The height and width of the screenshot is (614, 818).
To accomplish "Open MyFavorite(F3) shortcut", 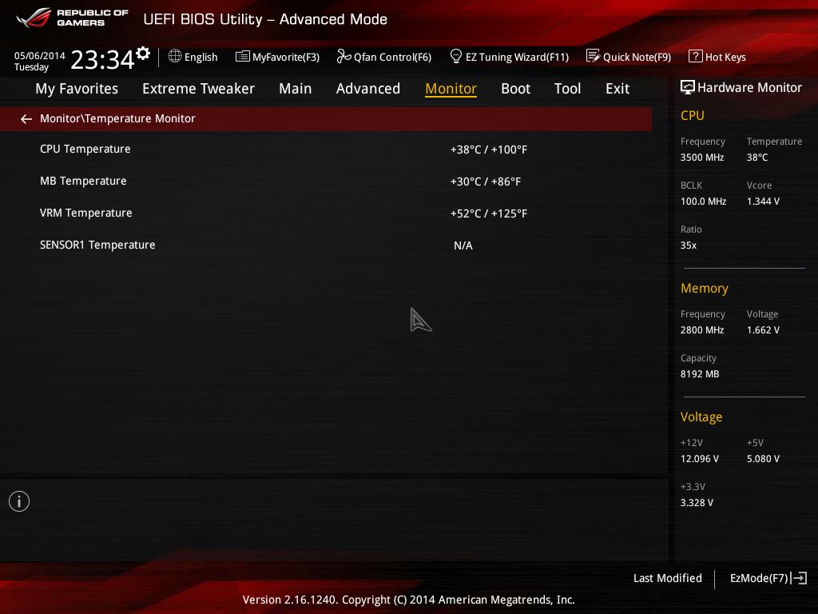I will [277, 57].
